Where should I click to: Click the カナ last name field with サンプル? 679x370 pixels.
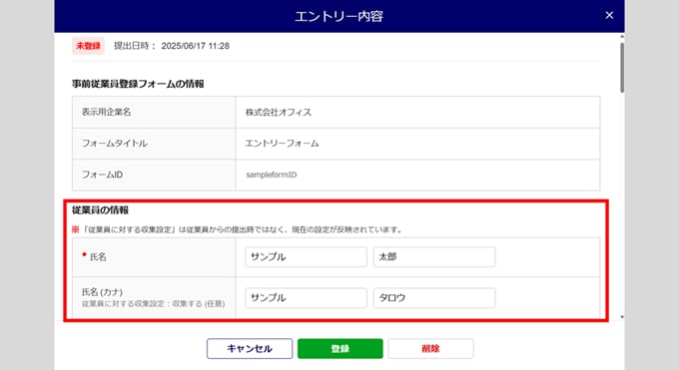point(306,298)
